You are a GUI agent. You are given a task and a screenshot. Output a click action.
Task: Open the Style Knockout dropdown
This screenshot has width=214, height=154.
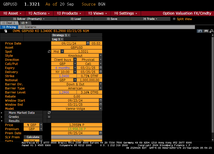click(101, 56)
